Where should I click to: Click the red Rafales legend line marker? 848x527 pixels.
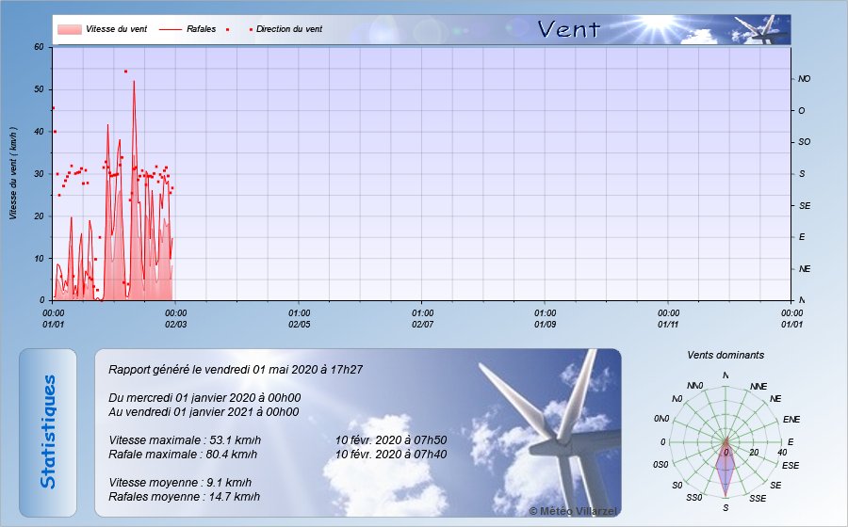point(171,29)
